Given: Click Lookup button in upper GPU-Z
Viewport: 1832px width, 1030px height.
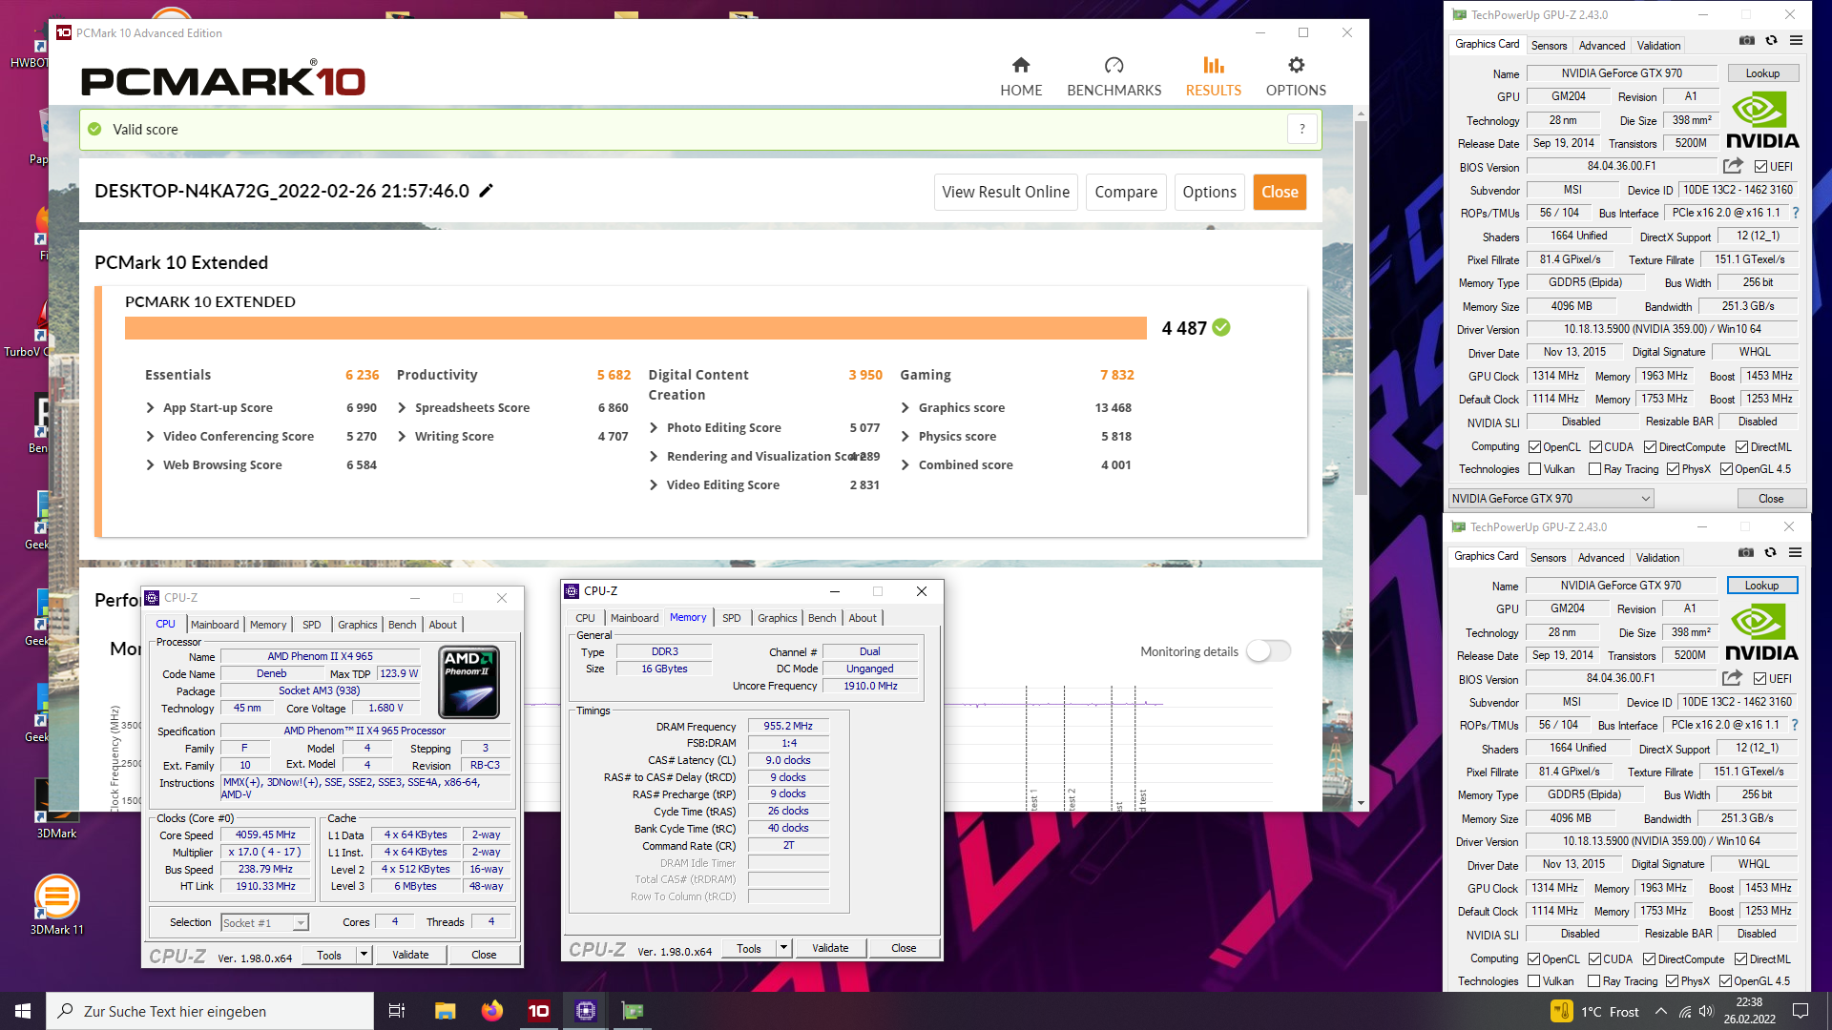Looking at the screenshot, I should (1762, 73).
